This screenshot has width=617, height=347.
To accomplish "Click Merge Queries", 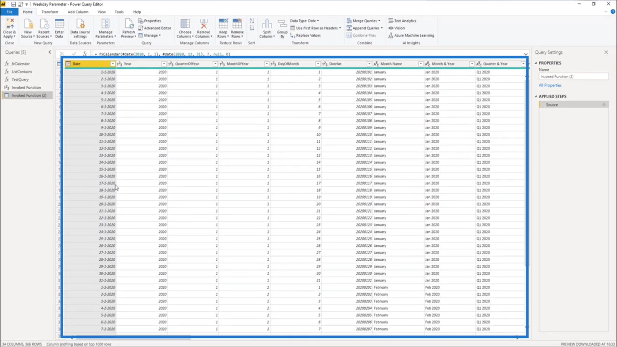I will [363, 21].
